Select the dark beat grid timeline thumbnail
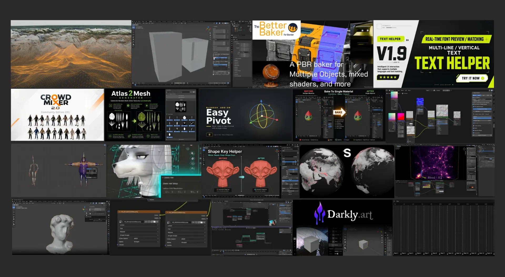Image resolution: width=505 pixels, height=277 pixels. pyautogui.click(x=444, y=228)
